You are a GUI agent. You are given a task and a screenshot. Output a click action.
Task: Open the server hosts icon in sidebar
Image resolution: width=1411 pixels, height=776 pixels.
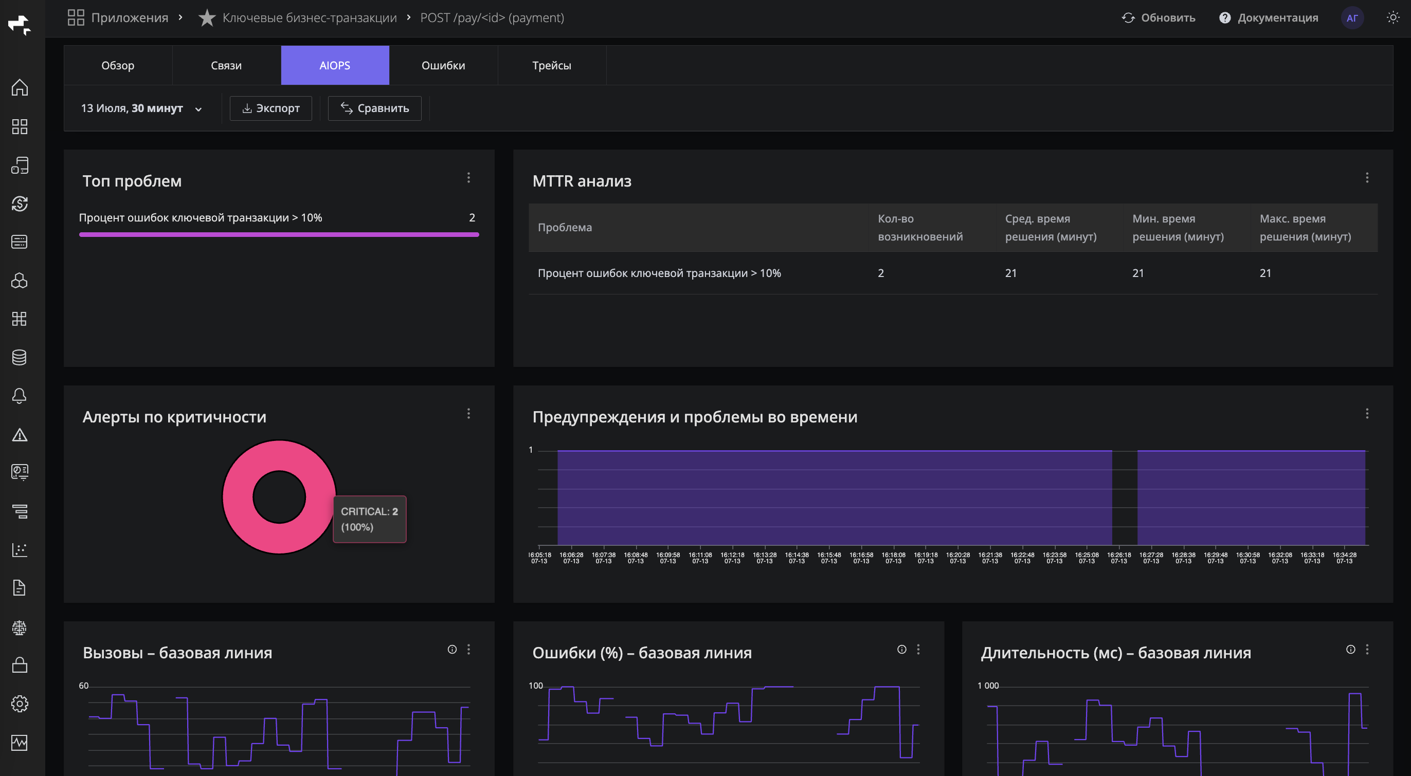(x=20, y=242)
